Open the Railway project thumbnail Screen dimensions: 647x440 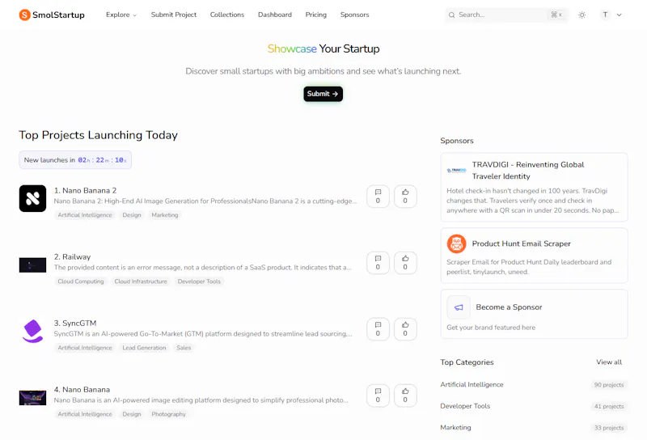pyautogui.click(x=32, y=265)
